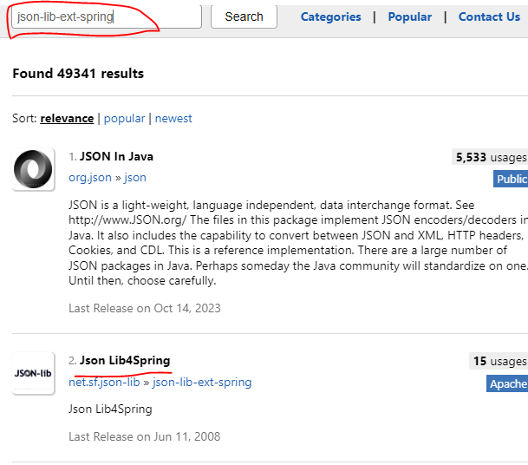Open the json-lib-ext-spring artifact link

(x=202, y=383)
